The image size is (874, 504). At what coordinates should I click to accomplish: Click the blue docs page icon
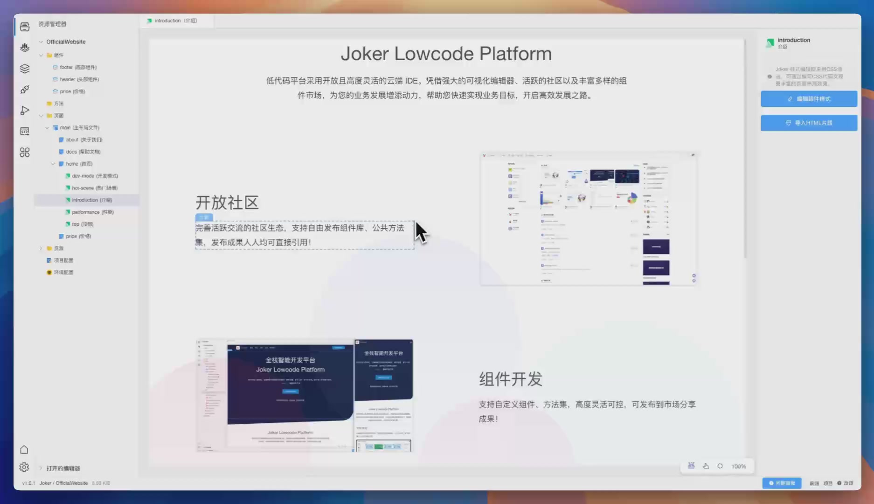click(61, 152)
